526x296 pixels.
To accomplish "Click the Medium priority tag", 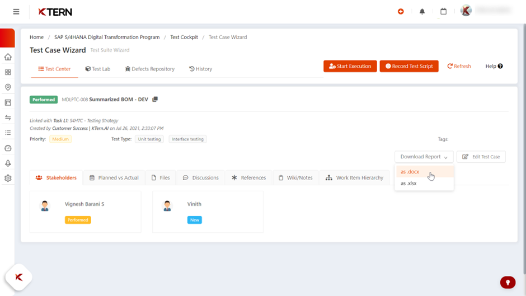I will coord(60,139).
